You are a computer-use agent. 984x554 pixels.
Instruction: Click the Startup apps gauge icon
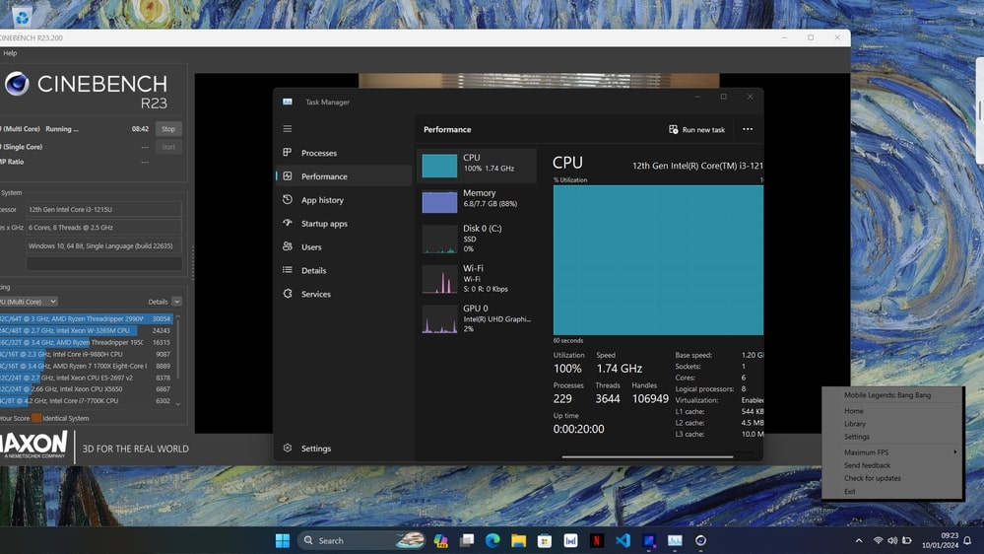[288, 223]
